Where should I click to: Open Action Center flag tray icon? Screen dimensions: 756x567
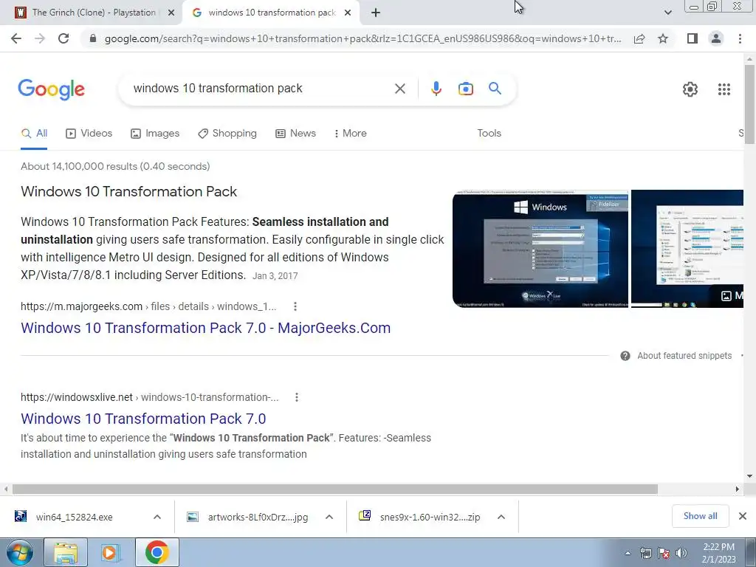coord(664,553)
